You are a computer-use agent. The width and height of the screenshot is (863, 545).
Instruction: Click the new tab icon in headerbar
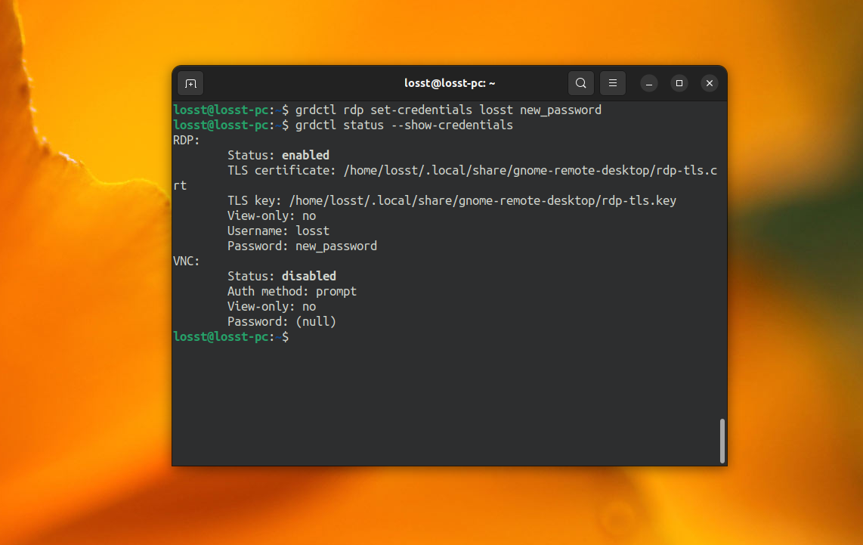click(190, 83)
